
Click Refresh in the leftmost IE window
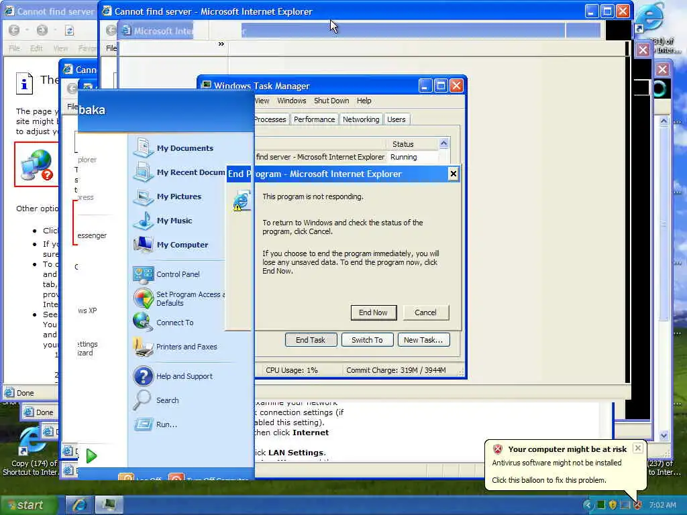(69, 30)
